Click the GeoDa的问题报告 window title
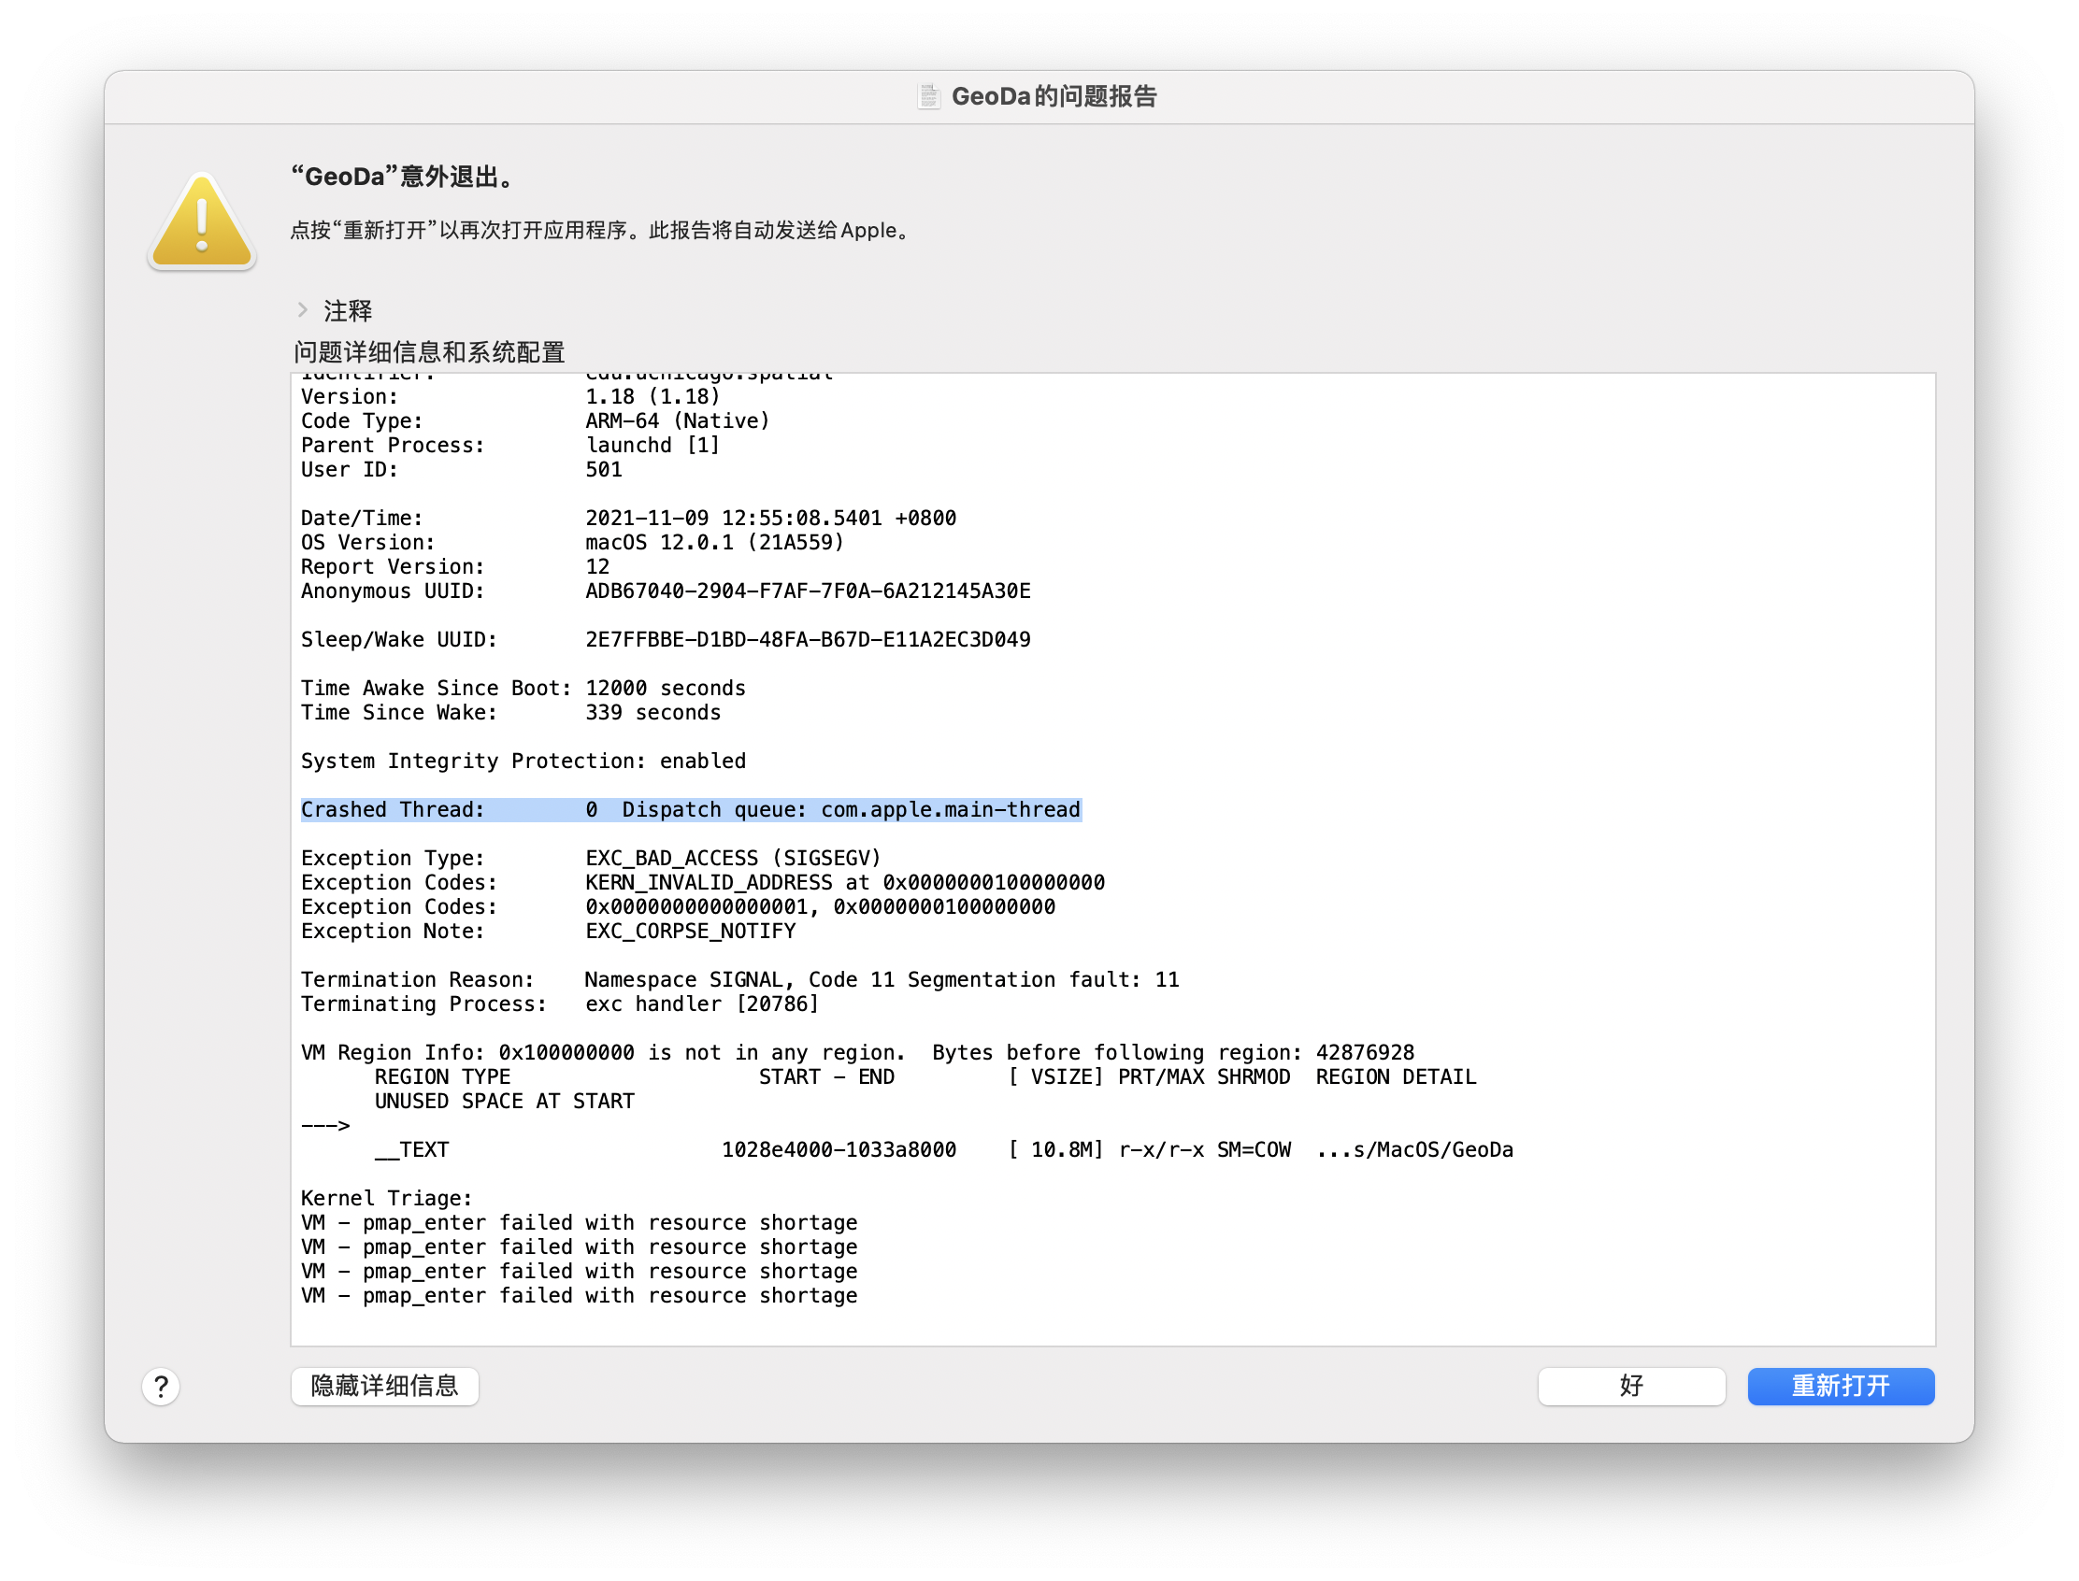This screenshot has height=1581, width=2079. click(1053, 96)
